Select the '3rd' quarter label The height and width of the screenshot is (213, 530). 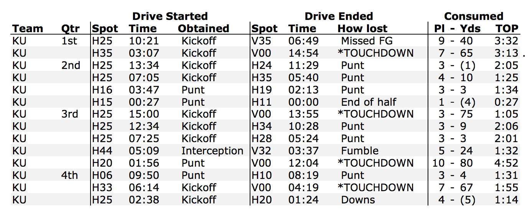coord(69,114)
